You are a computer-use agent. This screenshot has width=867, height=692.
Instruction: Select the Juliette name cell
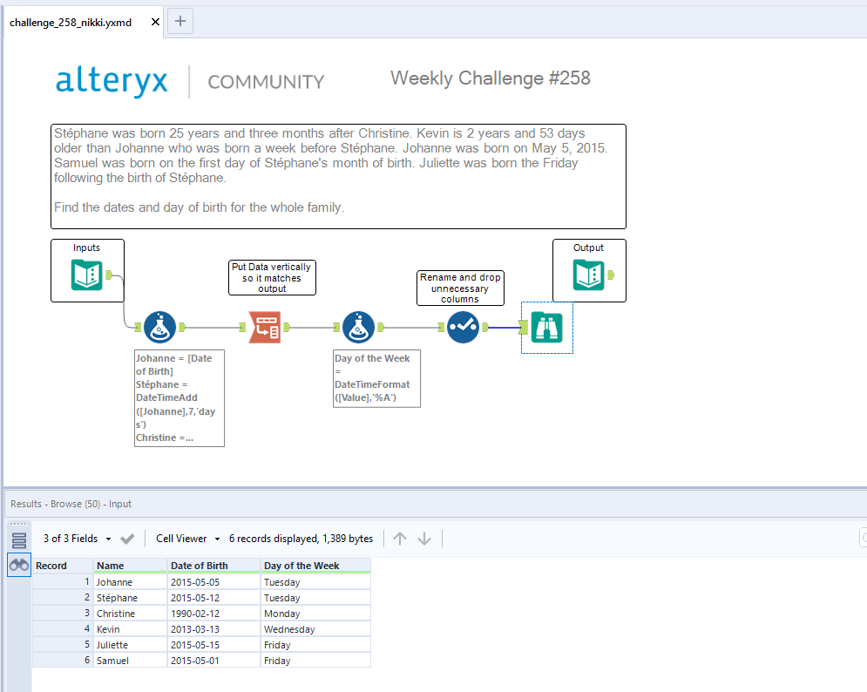tap(130, 645)
